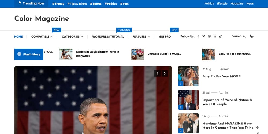Open the WordPress Tutorial menu item
This screenshot has height=134, width=268.
[x=108, y=37]
